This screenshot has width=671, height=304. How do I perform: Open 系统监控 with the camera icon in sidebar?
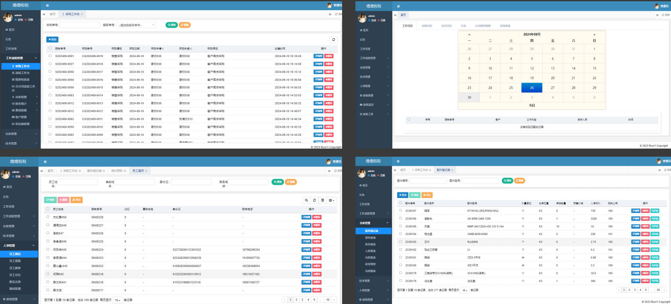[368, 105]
